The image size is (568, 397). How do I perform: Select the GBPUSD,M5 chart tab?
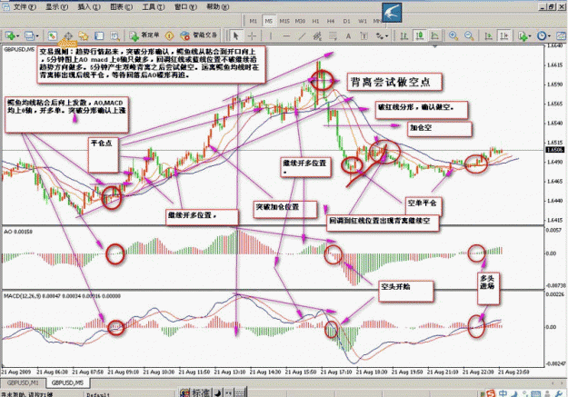(x=68, y=382)
